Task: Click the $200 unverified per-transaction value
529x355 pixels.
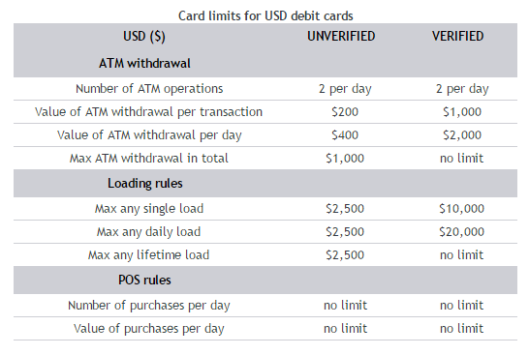Action: tap(345, 112)
